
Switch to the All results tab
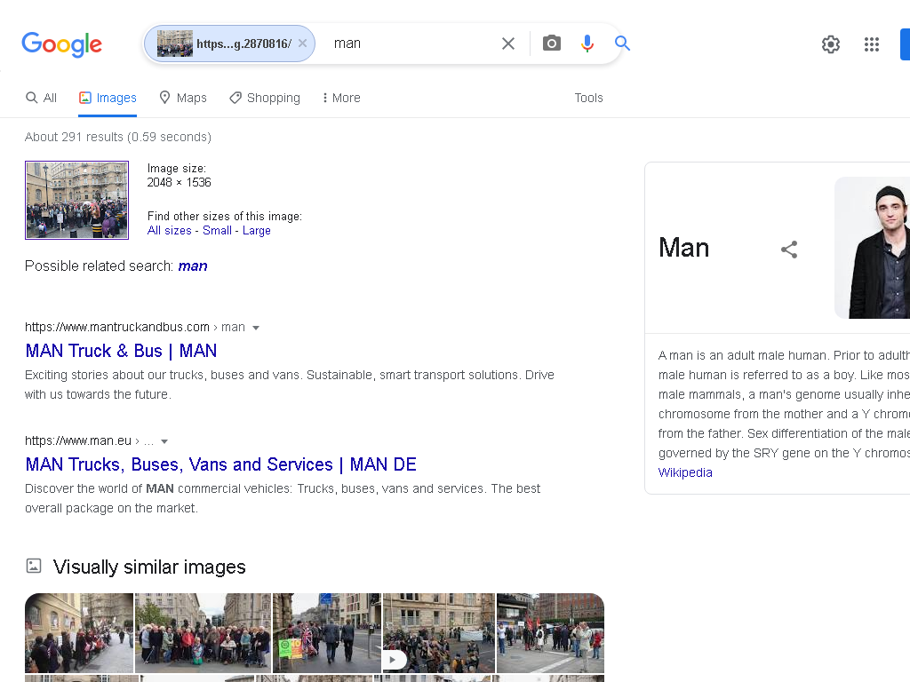coord(41,98)
